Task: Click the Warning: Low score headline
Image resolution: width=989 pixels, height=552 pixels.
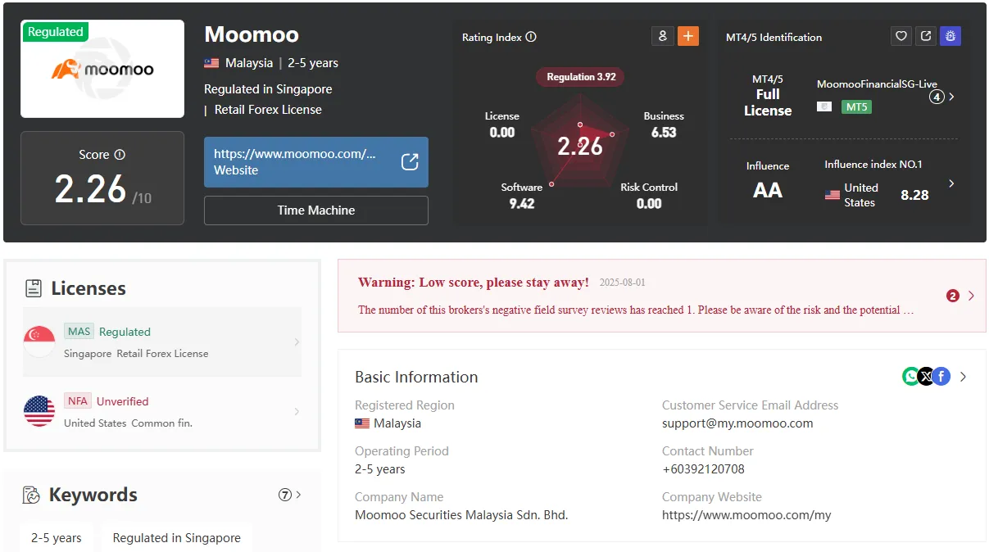Action: tap(474, 283)
